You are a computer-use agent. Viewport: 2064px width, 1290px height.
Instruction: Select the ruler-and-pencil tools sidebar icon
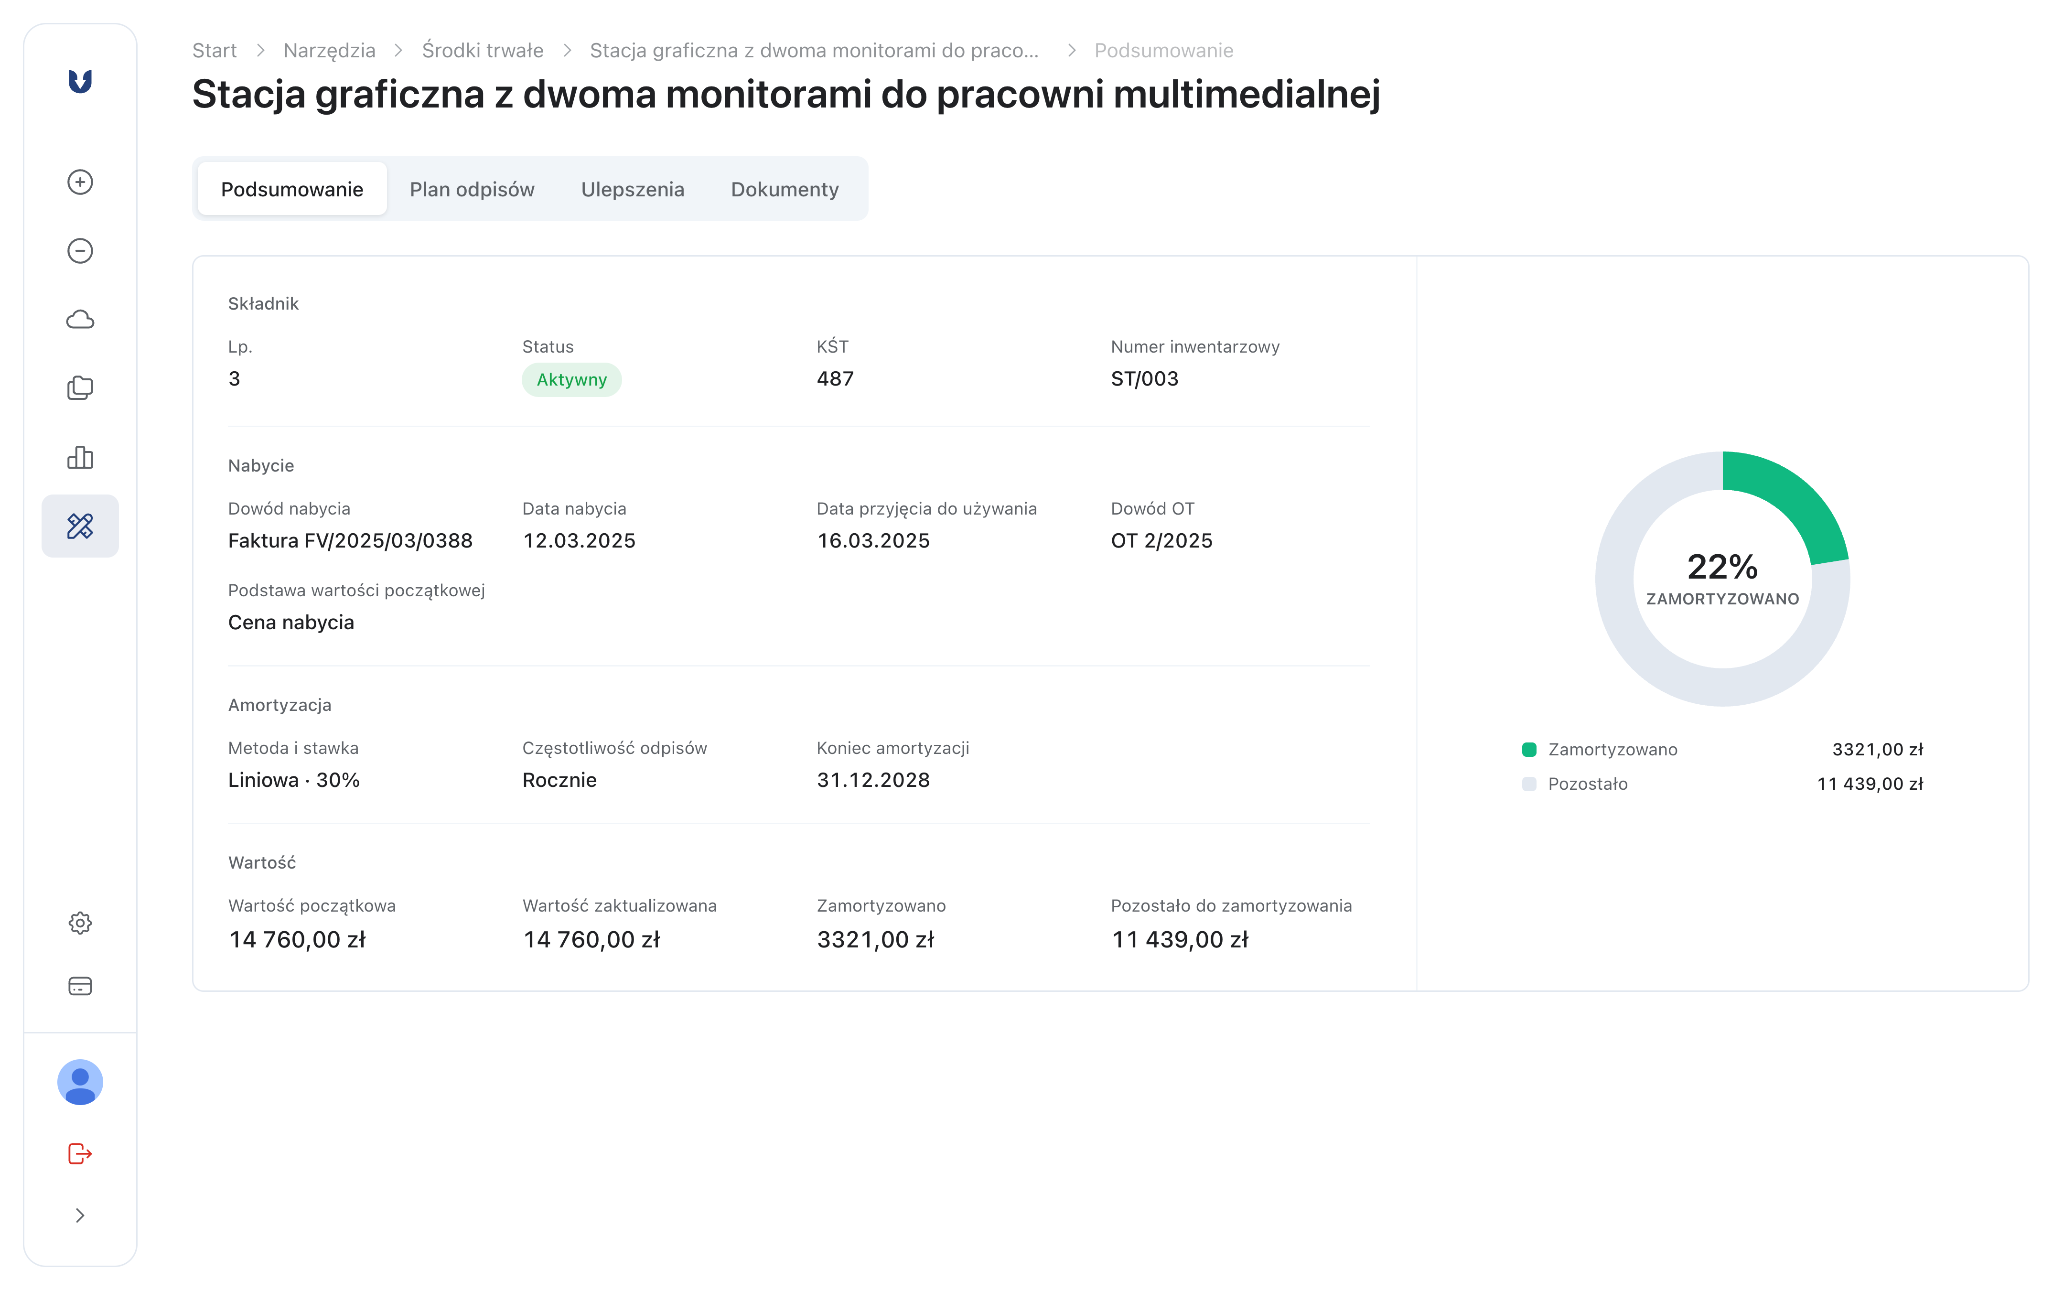click(x=80, y=526)
